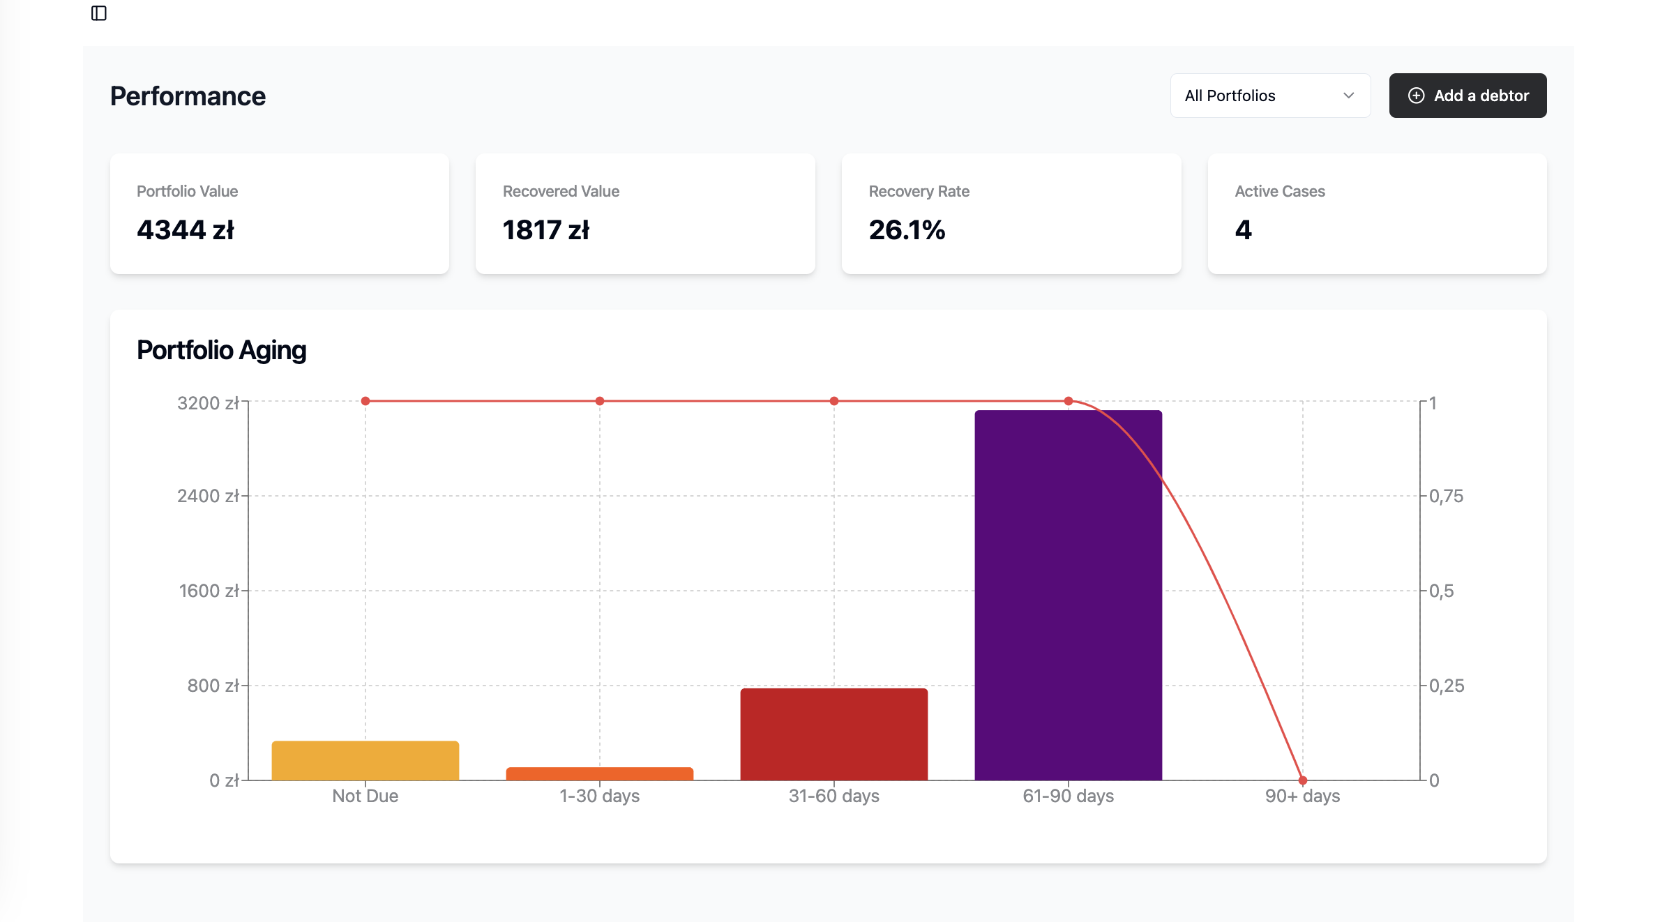Viewport: 1660px width, 922px height.
Task: Click the line point above 61-90 days bar
Action: point(1068,401)
